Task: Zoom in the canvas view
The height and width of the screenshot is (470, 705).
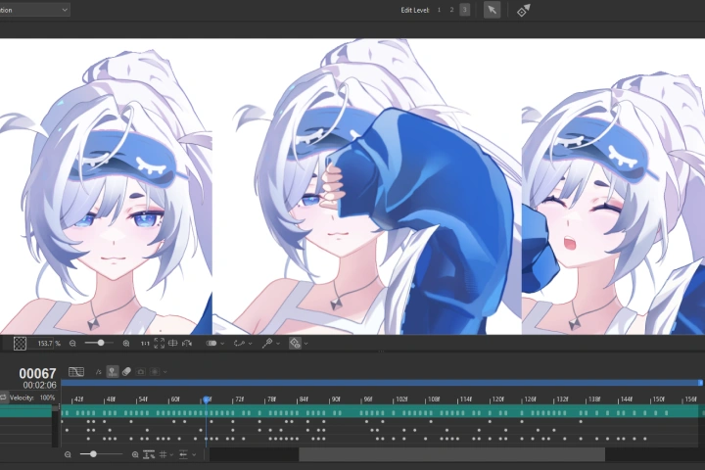Action: tap(126, 343)
